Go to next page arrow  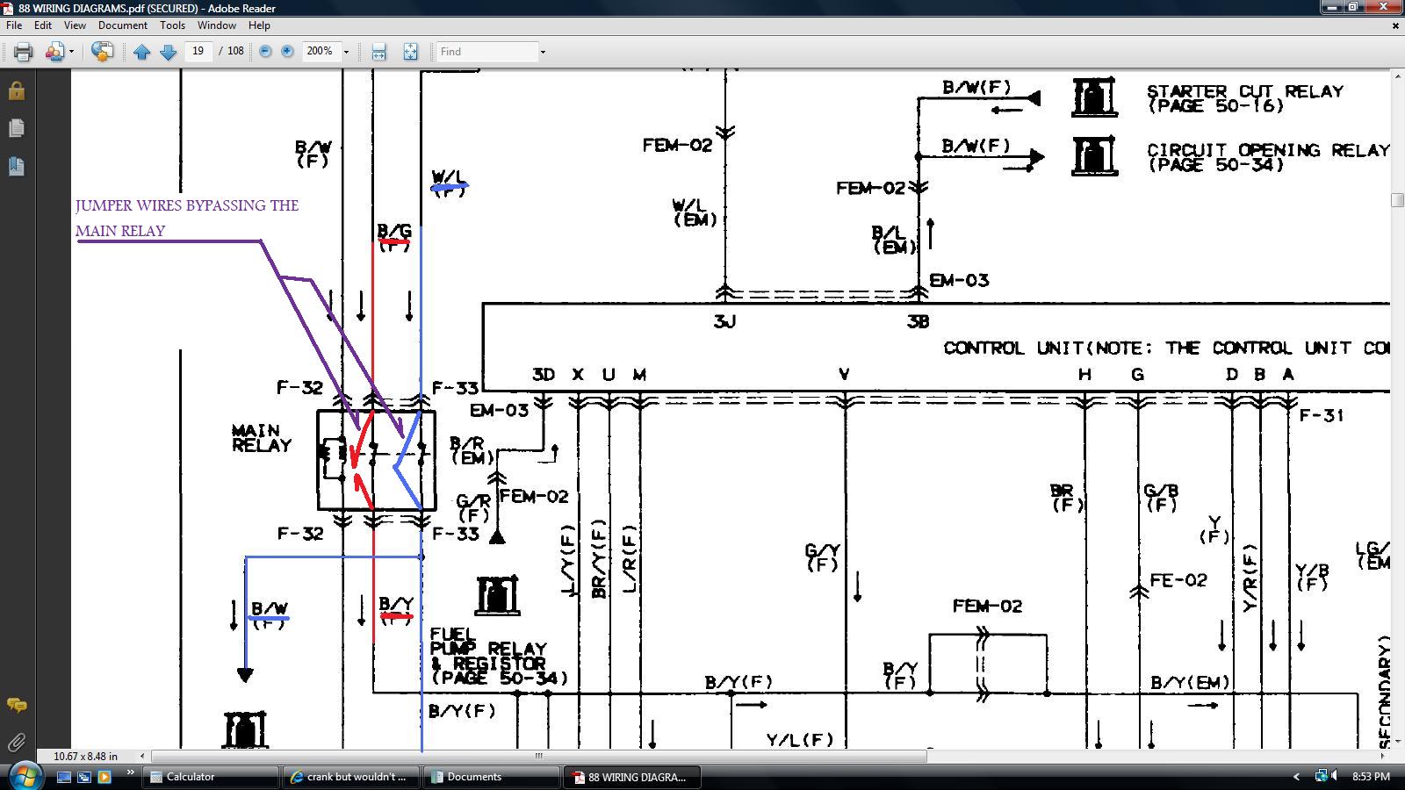tap(168, 52)
